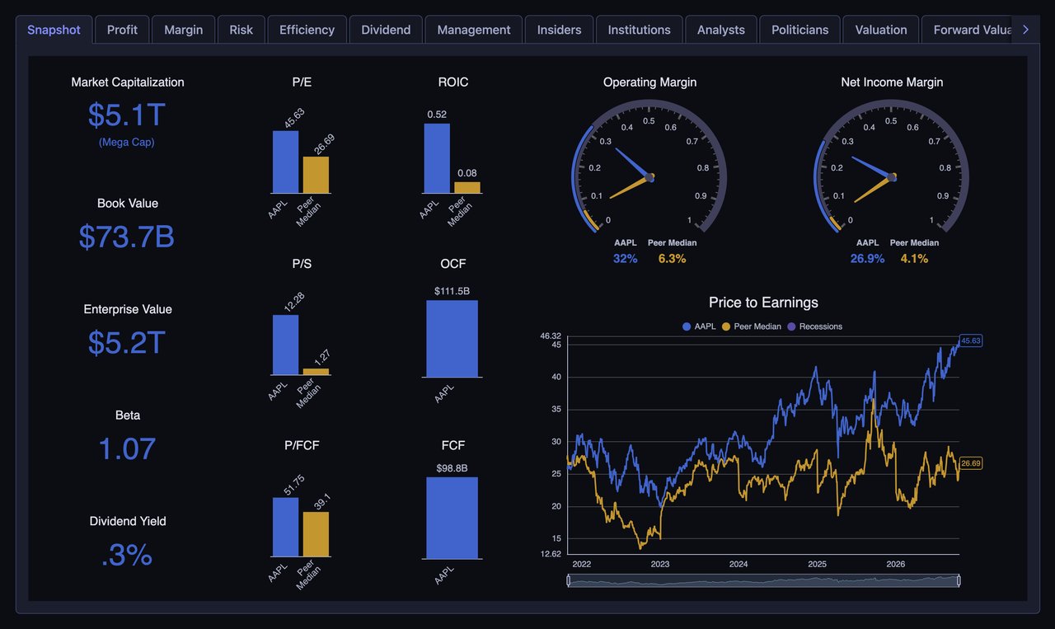
Task: Switch to the Politicians tab
Action: [x=799, y=30]
